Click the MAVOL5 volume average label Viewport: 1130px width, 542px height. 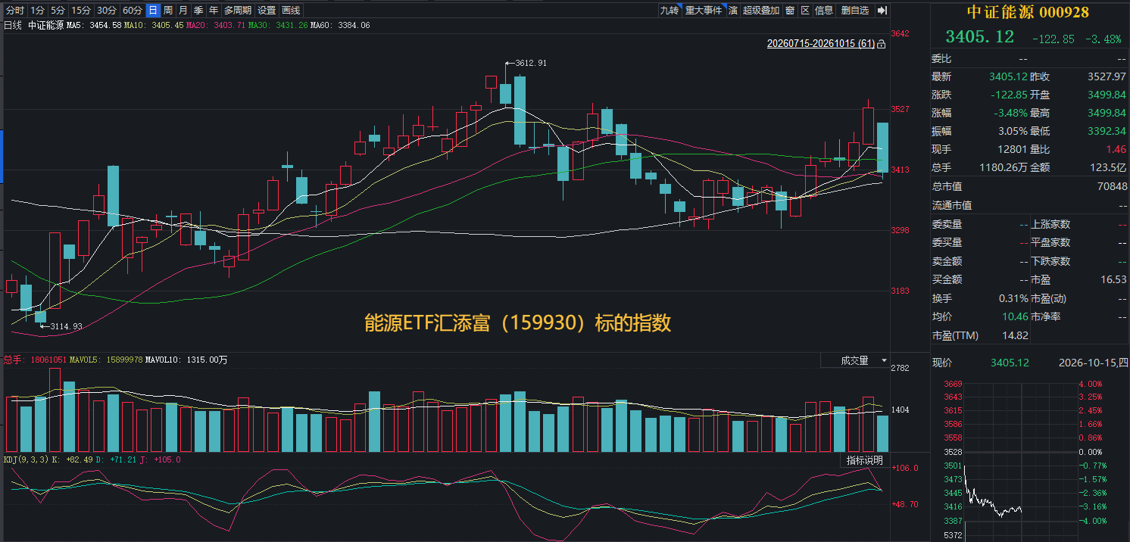[107, 361]
